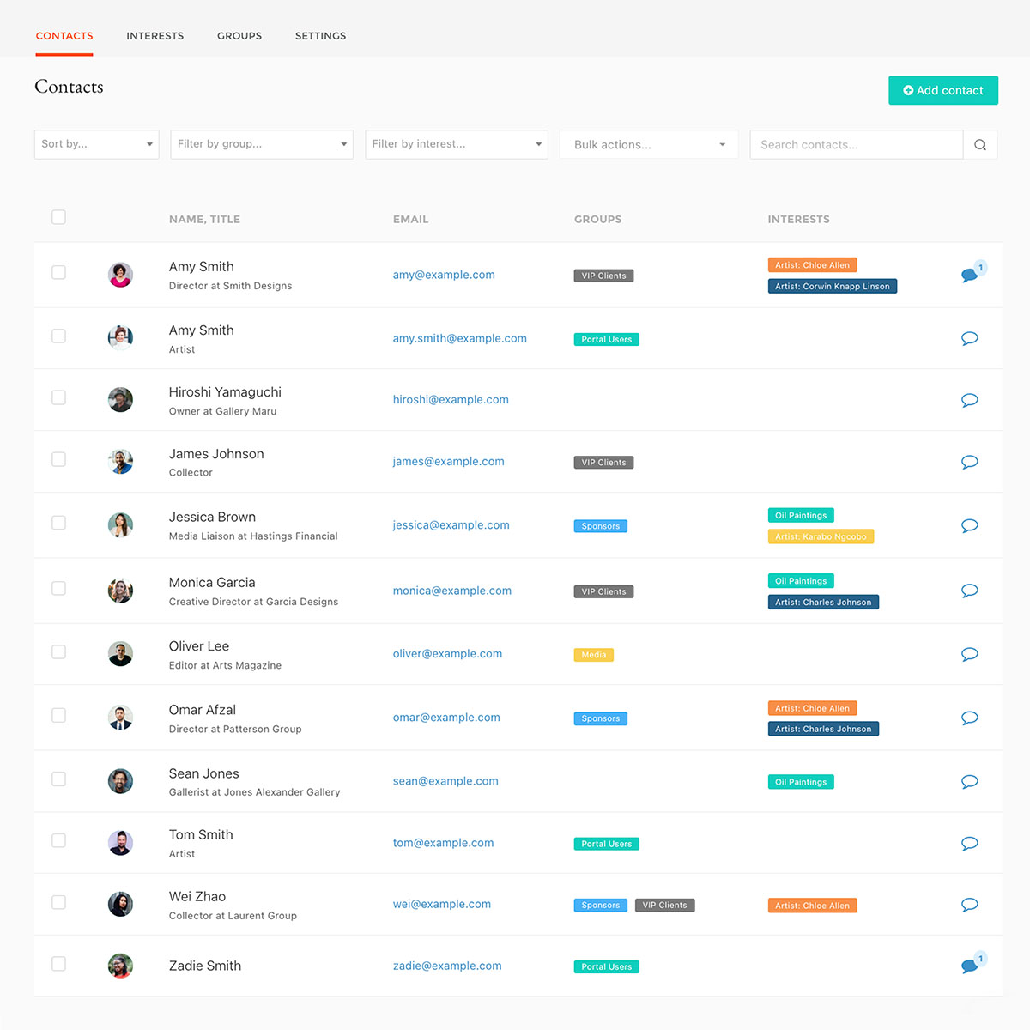1030x1030 pixels.
Task: Click comment icon for Omar Afzal
Action: [970, 718]
